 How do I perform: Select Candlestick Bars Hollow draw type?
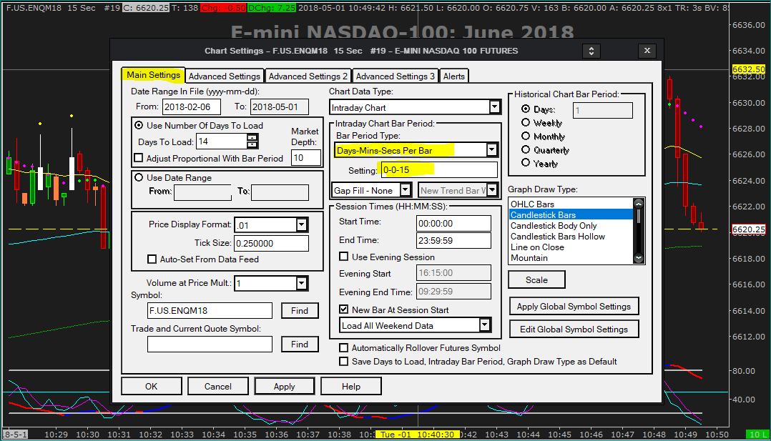571,237
